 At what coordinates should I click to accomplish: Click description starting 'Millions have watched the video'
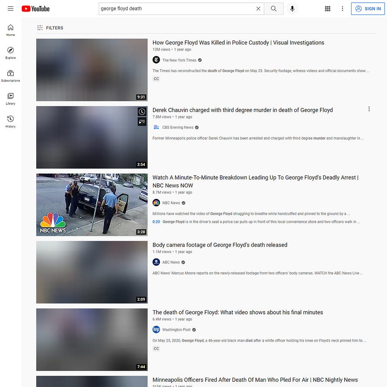coord(251,214)
